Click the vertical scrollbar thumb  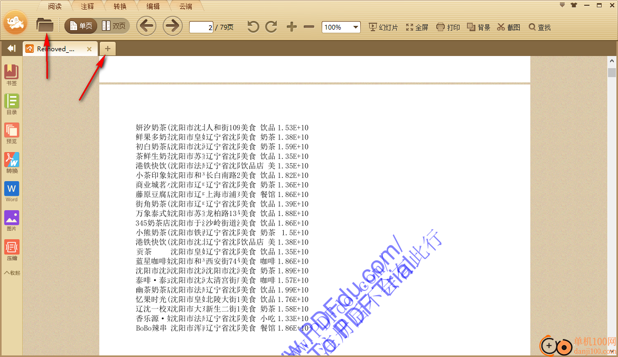612,72
